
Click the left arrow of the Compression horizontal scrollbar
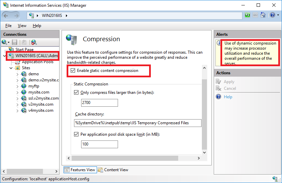69,158
